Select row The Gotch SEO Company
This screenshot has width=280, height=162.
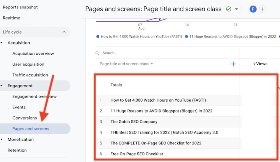(134, 122)
